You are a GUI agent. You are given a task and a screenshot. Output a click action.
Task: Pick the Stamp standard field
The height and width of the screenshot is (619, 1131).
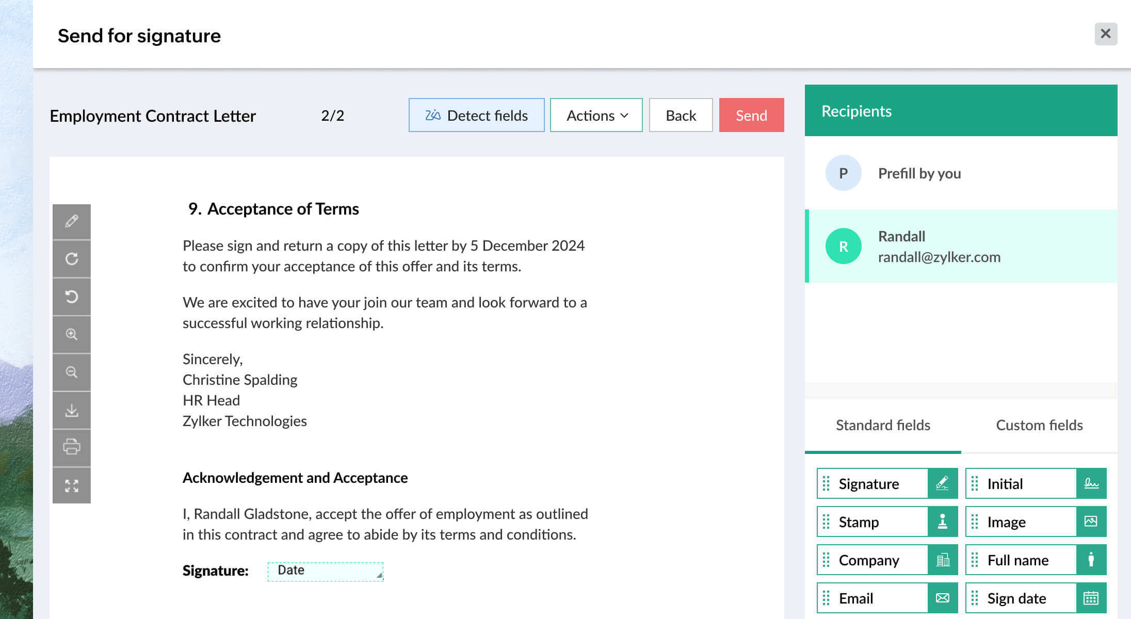click(886, 522)
